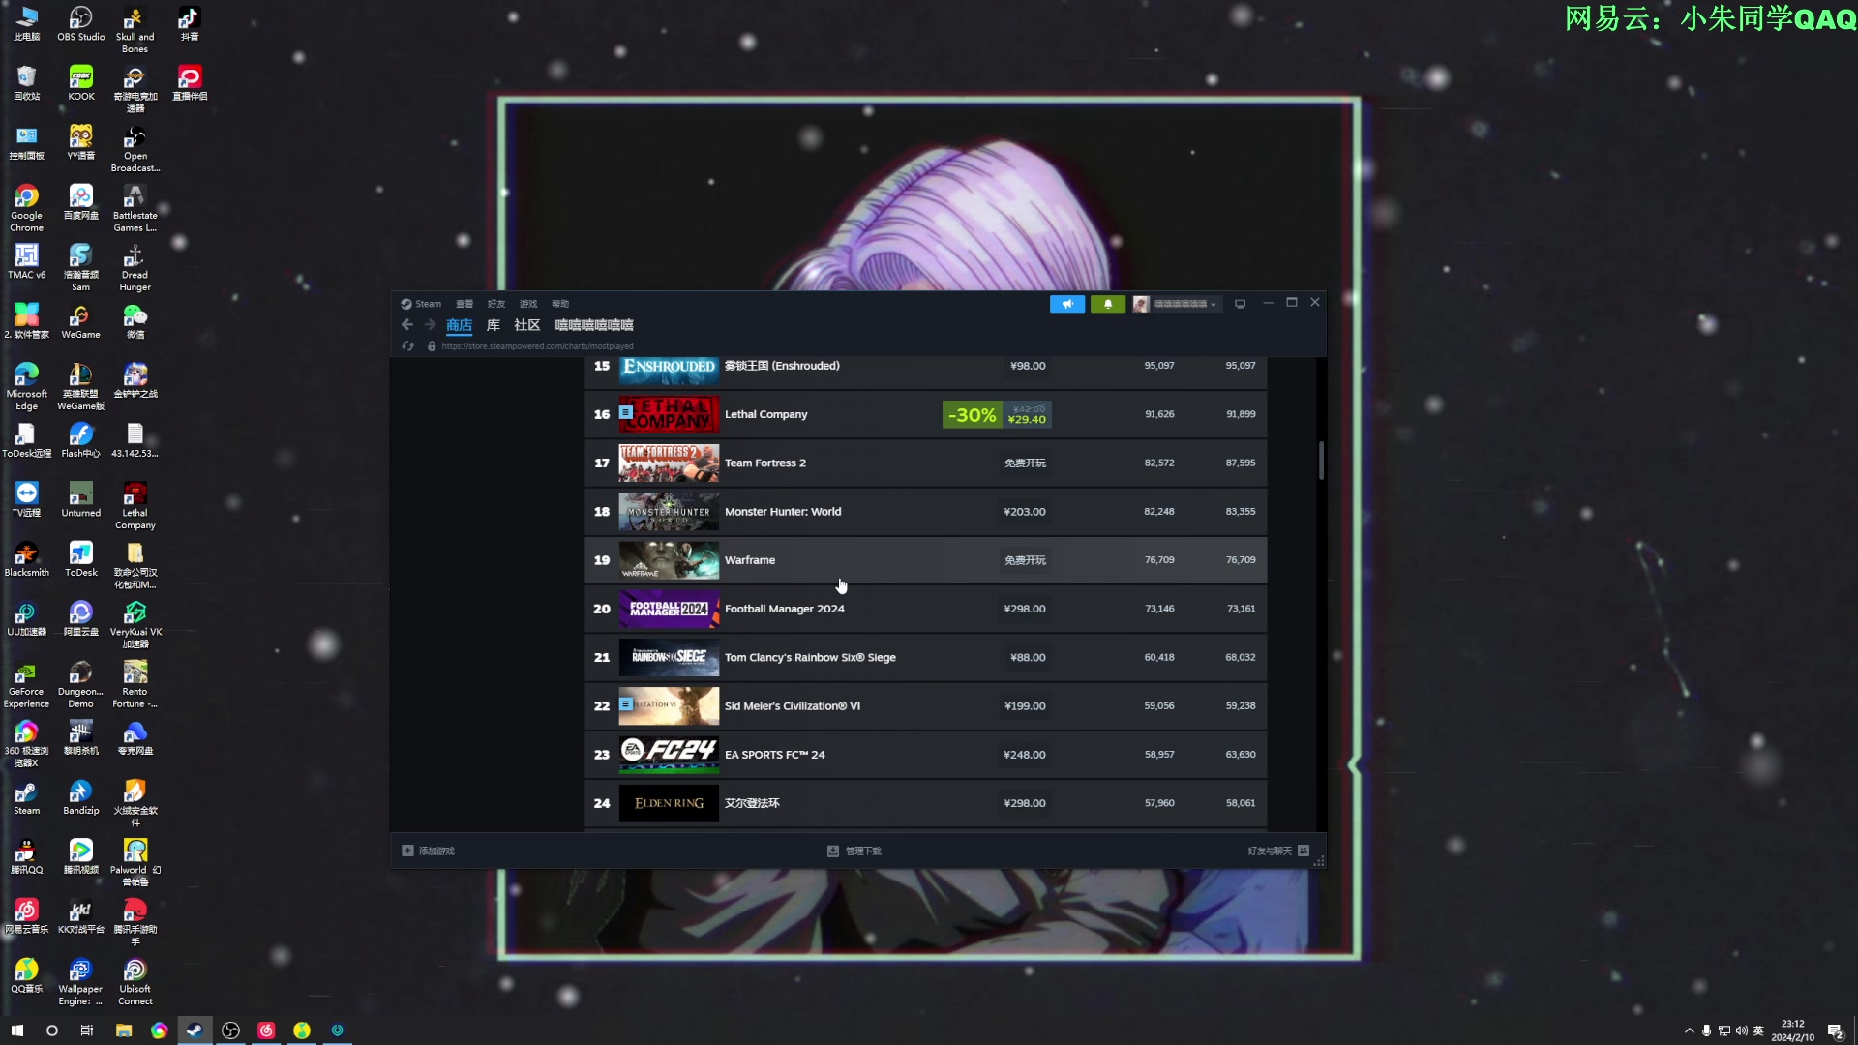Open Enshrouded game thumbnail

tap(669, 369)
